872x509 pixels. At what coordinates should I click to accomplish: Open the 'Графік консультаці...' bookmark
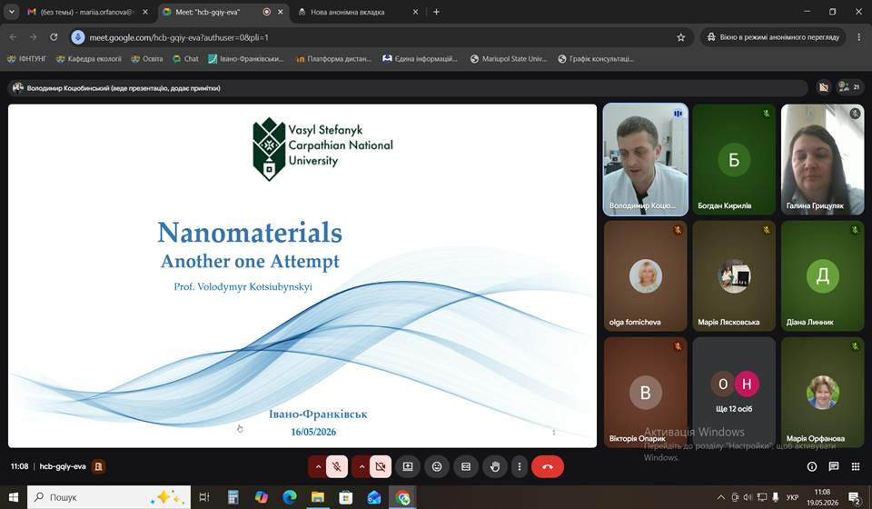coord(596,58)
